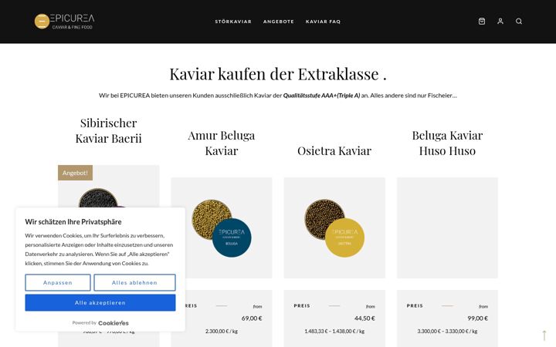Accept all cookies with Alle akzeptieren
The image size is (556, 347).
click(x=100, y=303)
